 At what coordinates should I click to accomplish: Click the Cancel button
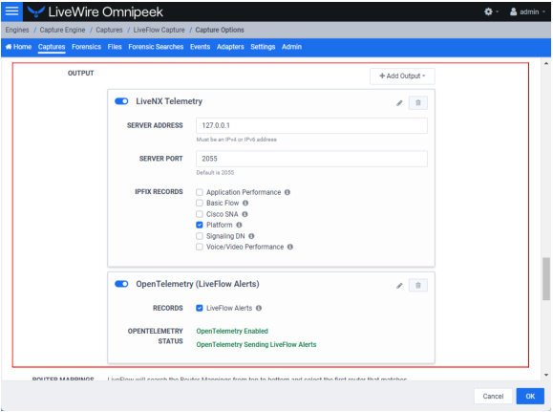pyautogui.click(x=493, y=397)
